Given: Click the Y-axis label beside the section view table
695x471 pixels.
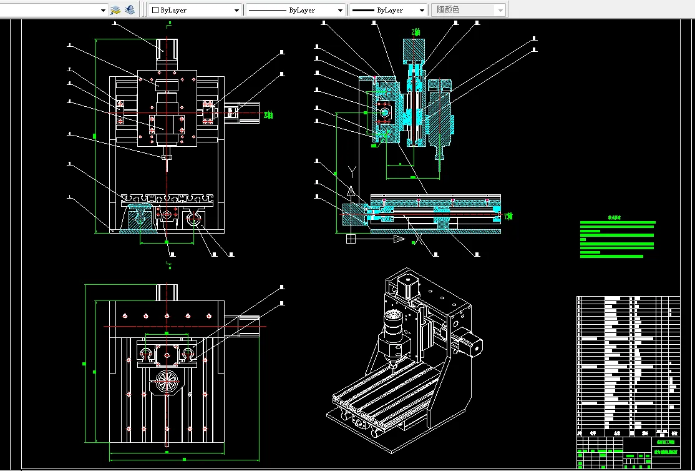Looking at the screenshot, I should point(509,216).
